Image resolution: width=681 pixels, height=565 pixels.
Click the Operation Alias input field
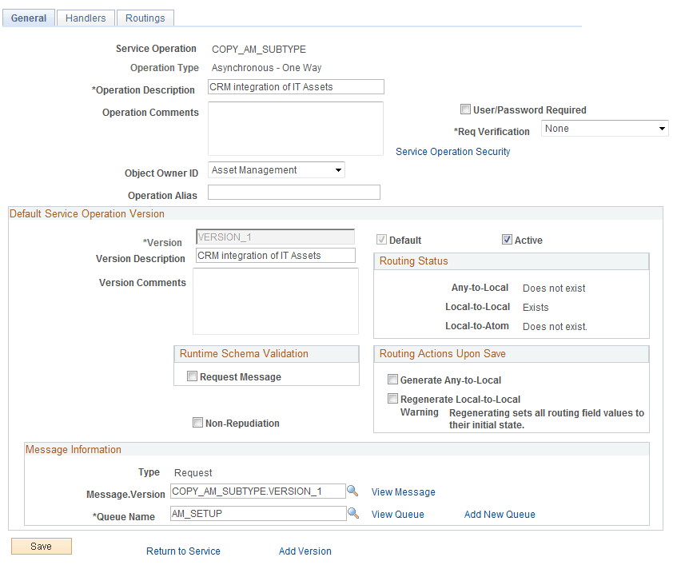click(x=293, y=192)
